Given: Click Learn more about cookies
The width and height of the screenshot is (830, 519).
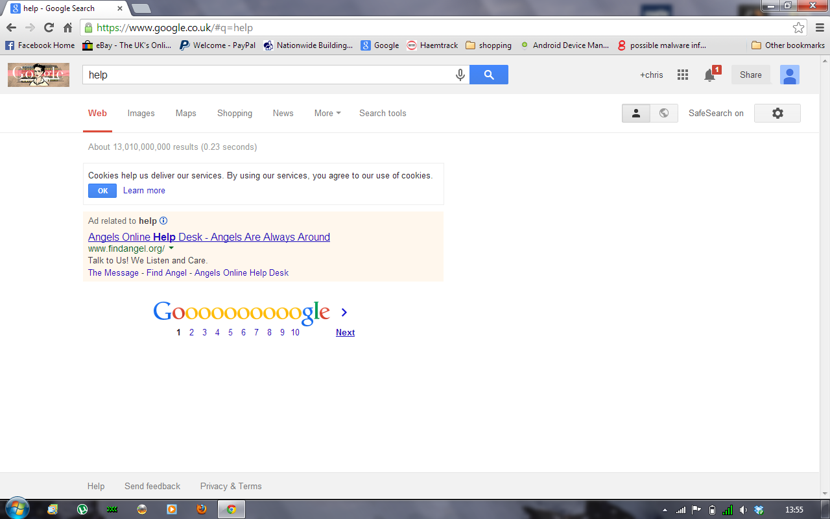Looking at the screenshot, I should point(144,191).
